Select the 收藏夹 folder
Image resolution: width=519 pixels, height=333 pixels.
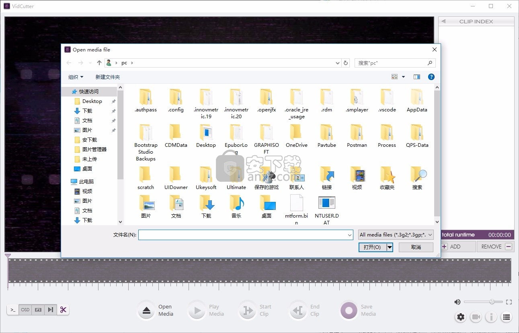(387, 179)
